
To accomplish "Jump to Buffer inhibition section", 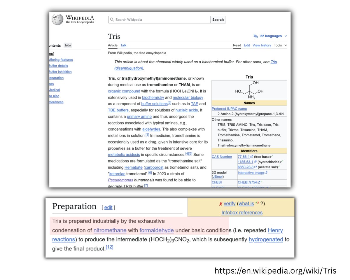I will (60, 72).
